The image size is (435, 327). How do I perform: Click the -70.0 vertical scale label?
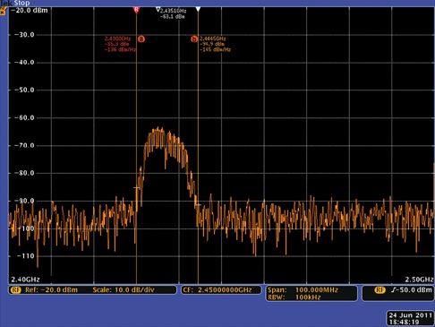pyautogui.click(x=25, y=145)
